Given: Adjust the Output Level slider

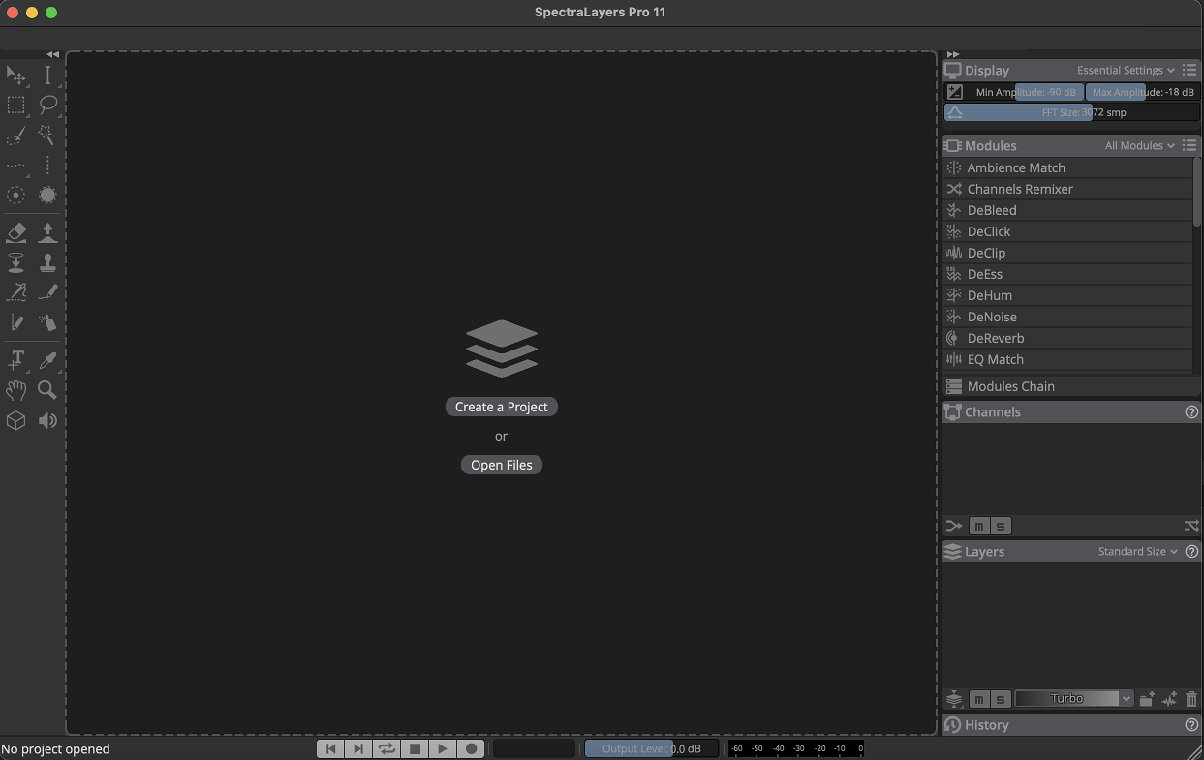Looking at the screenshot, I should tap(651, 748).
